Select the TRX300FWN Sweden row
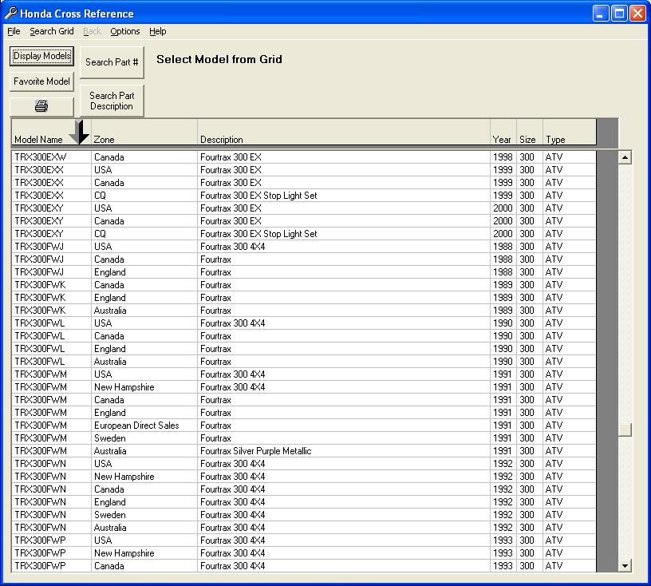 [304, 515]
